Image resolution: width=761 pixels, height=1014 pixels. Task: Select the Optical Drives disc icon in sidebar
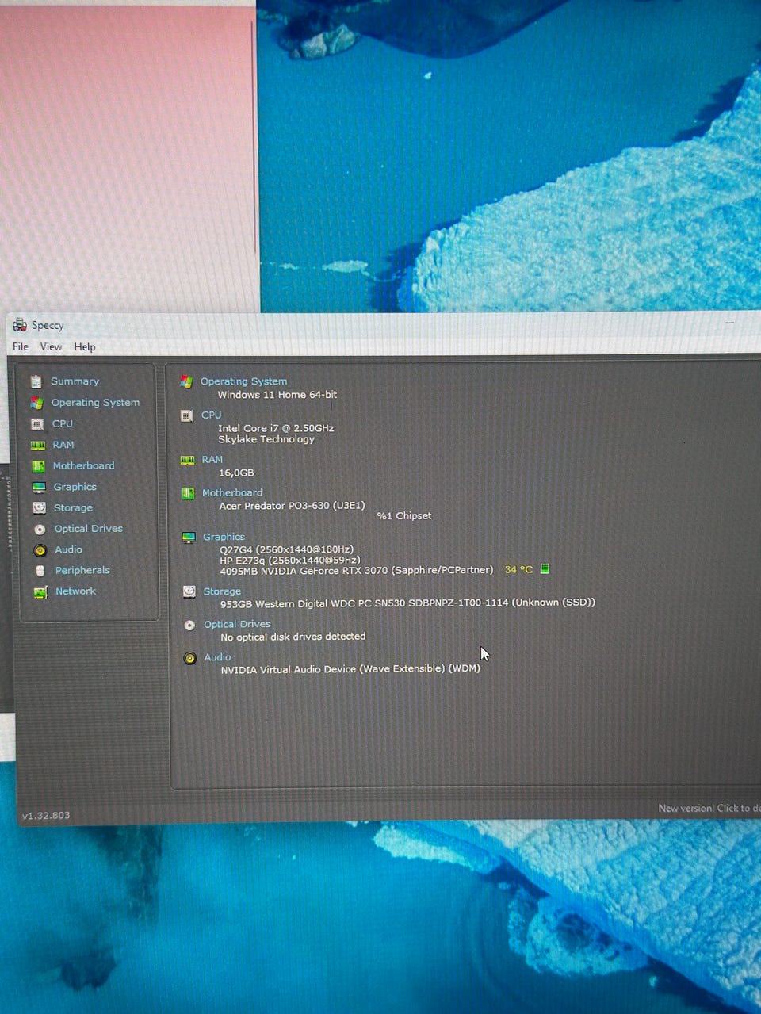pyautogui.click(x=40, y=529)
